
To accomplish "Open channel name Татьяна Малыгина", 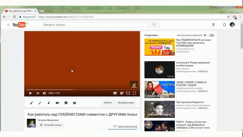I will 48,120.
